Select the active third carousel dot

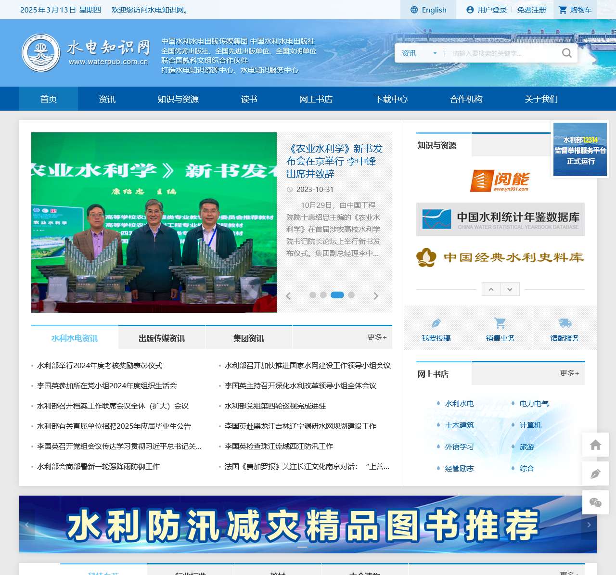[337, 295]
